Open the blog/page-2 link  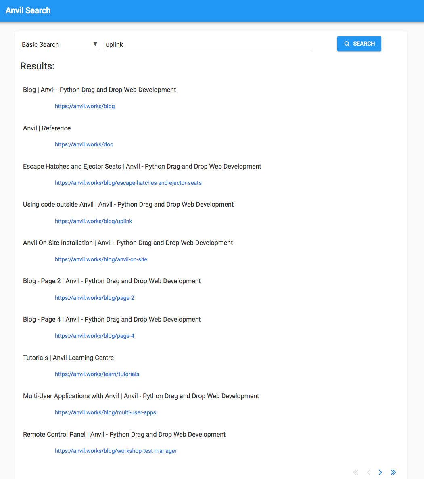tap(94, 298)
